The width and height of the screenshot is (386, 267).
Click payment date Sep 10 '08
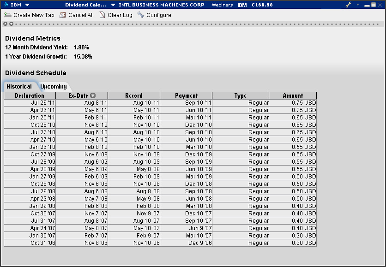pyautogui.click(x=186, y=191)
